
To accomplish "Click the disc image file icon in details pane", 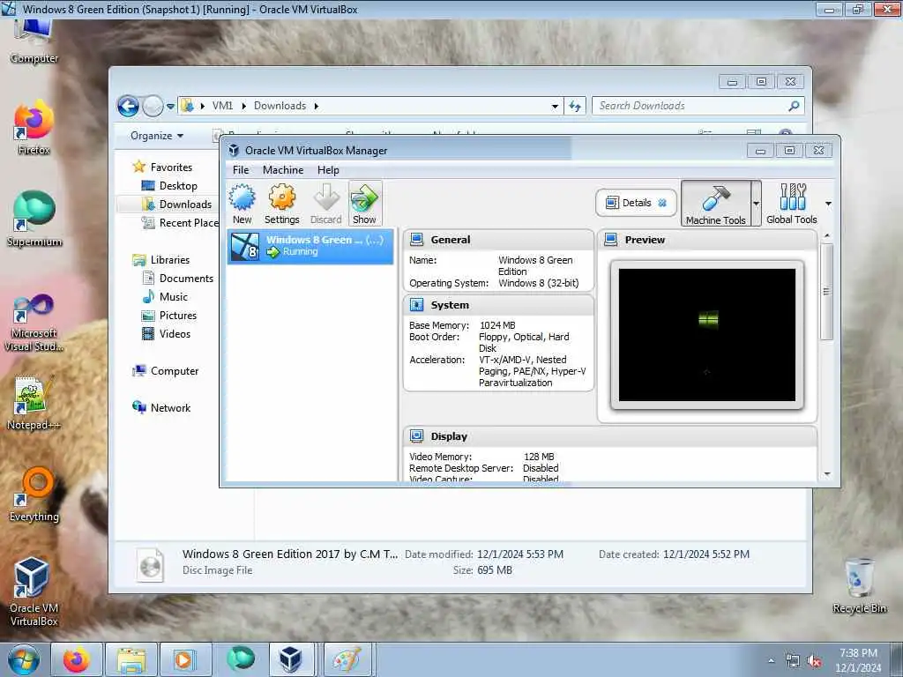I will point(150,565).
